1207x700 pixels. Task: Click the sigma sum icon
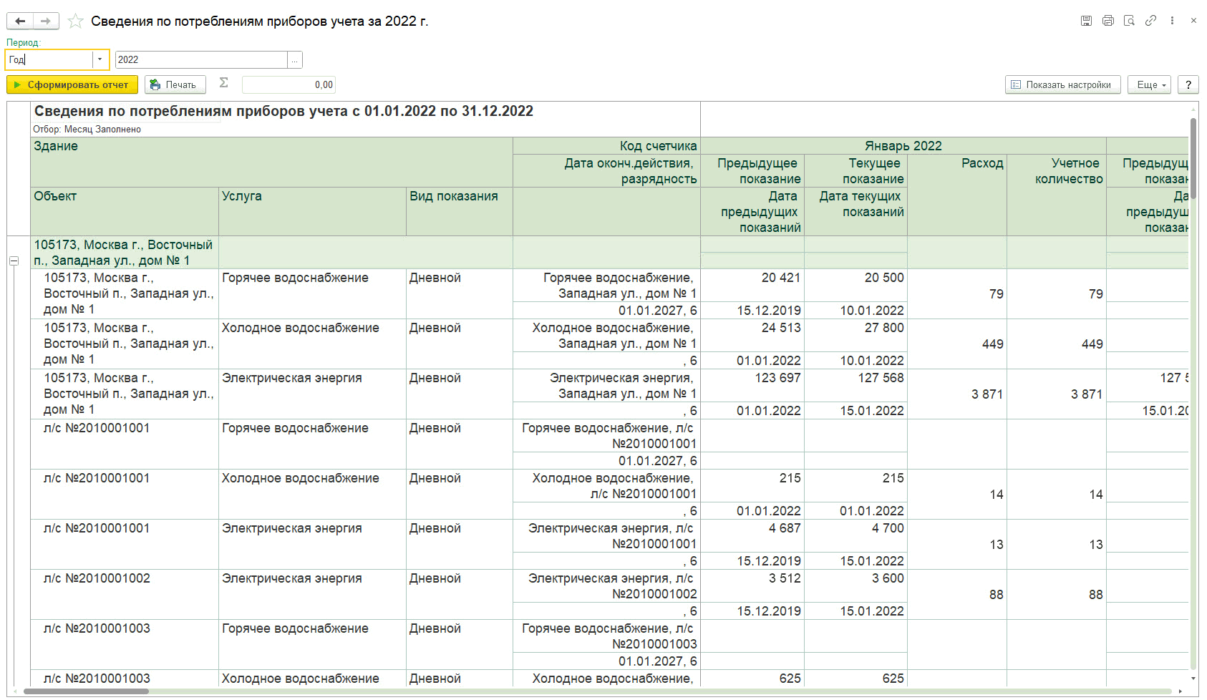[224, 83]
